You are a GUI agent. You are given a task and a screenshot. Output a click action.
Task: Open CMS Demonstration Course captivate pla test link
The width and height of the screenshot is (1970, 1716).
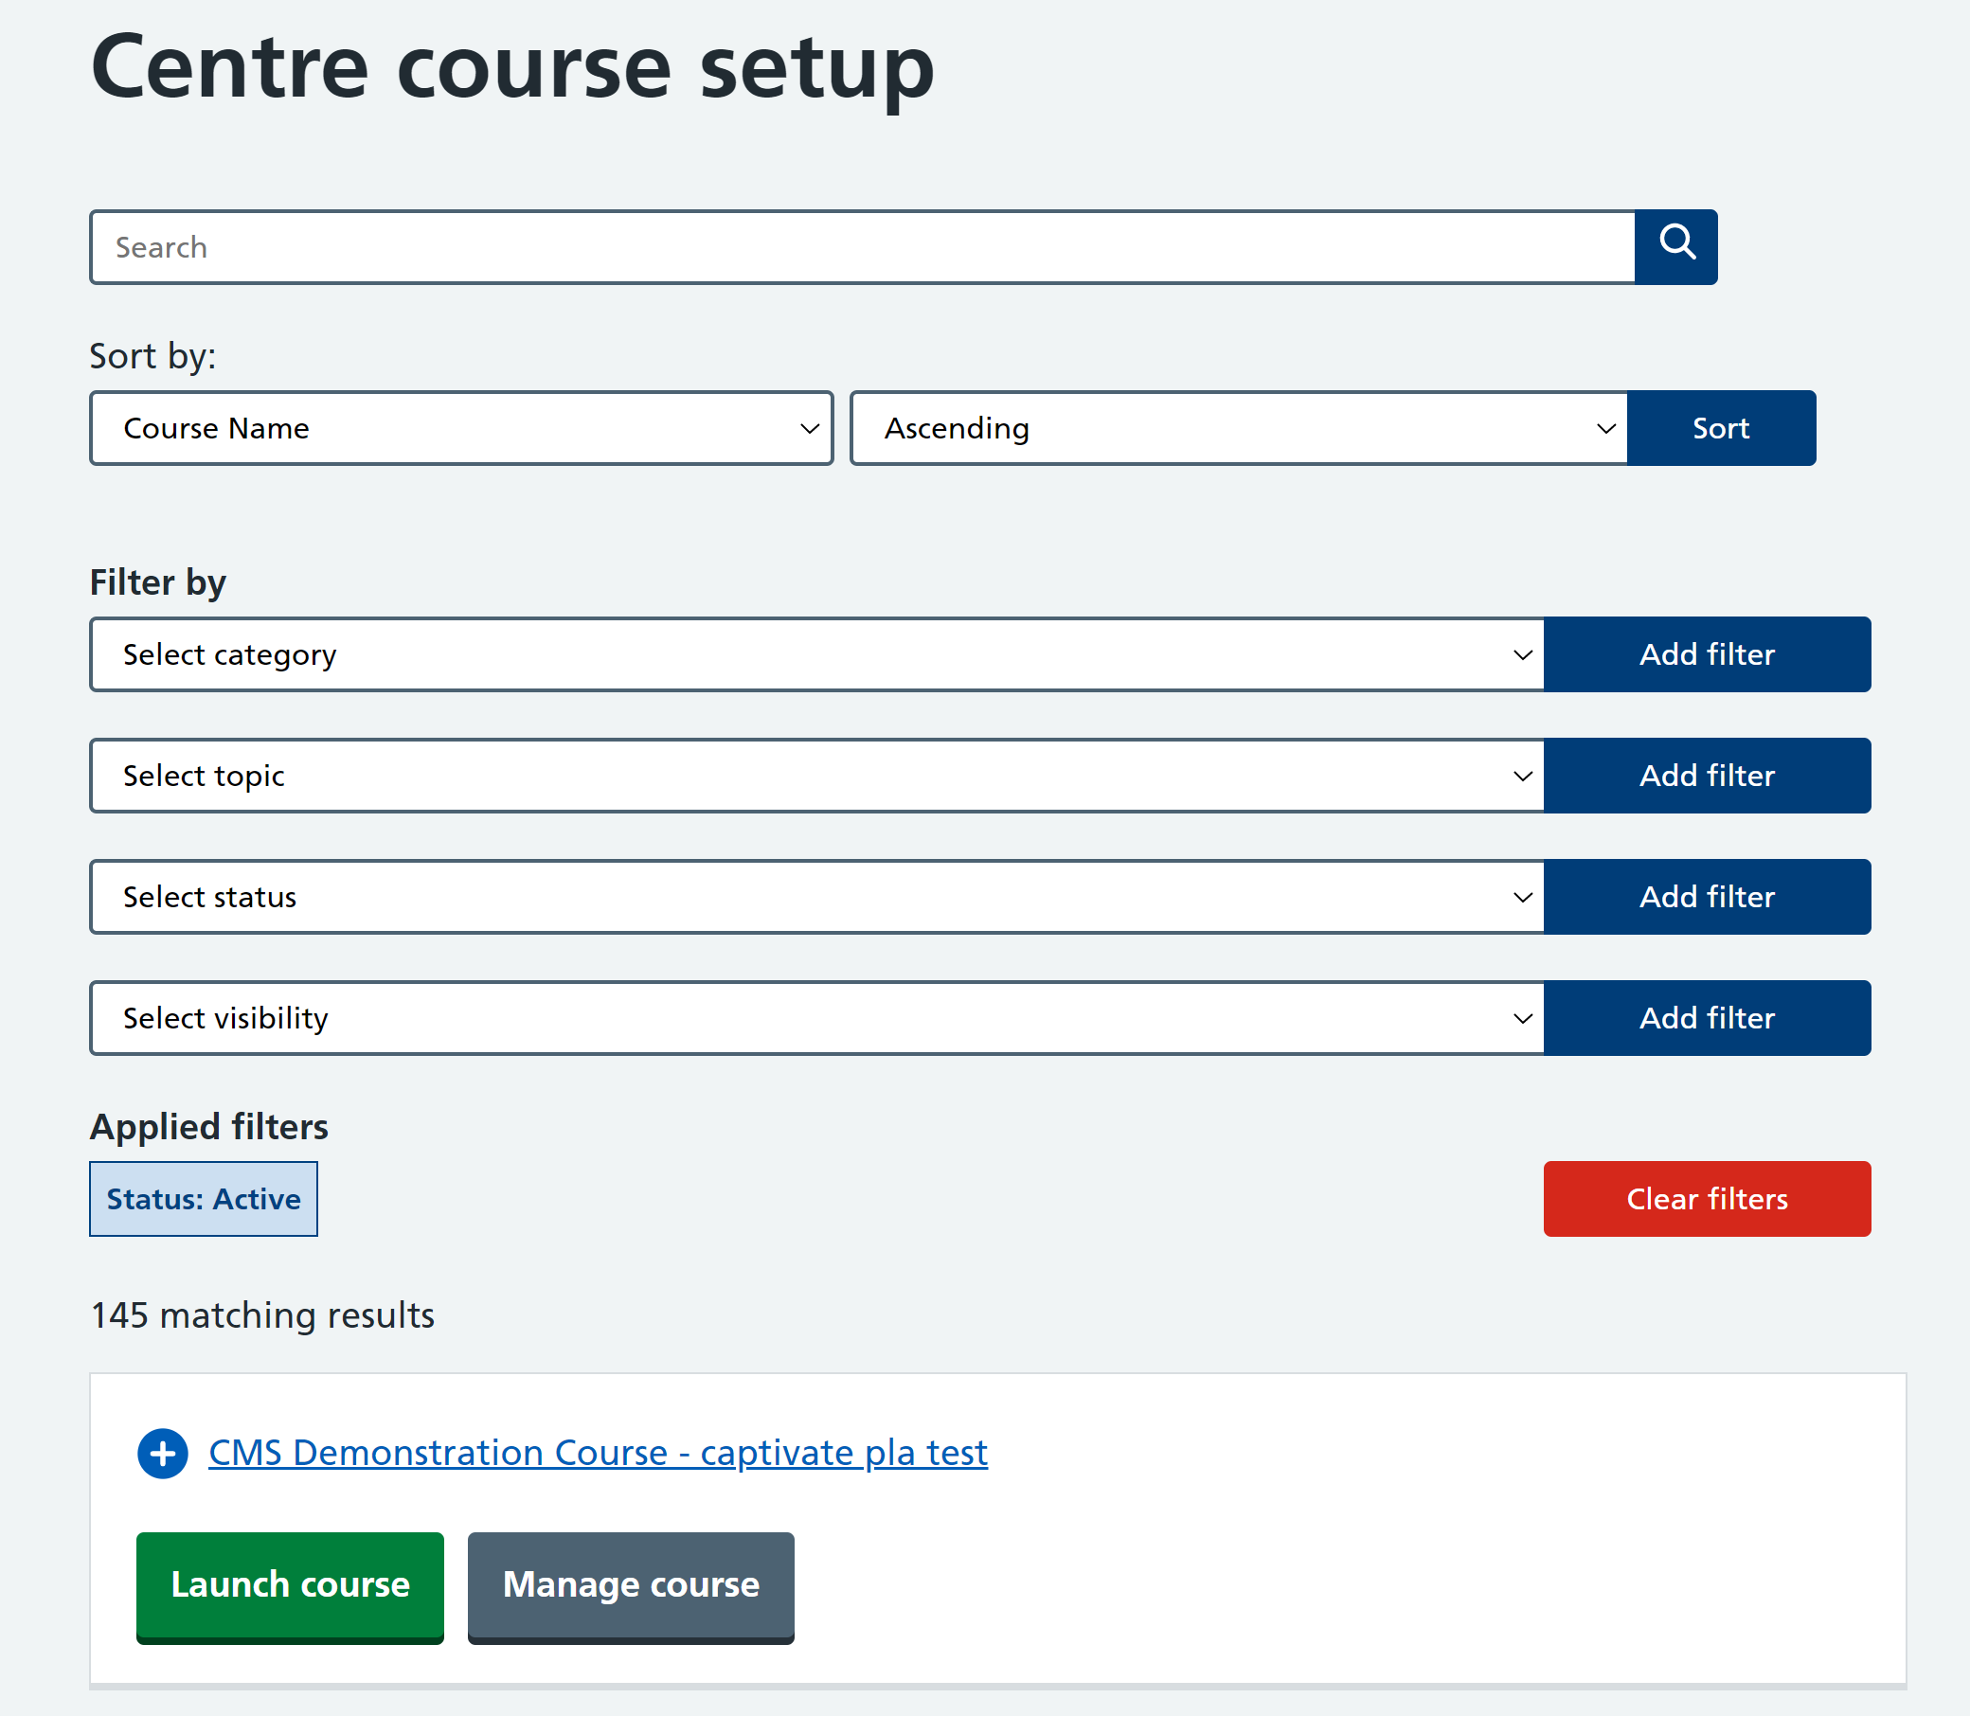click(598, 1453)
